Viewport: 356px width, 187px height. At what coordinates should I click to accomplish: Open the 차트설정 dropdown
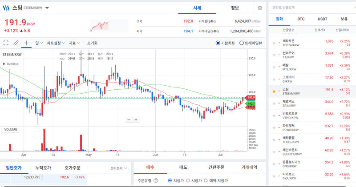coord(56,43)
